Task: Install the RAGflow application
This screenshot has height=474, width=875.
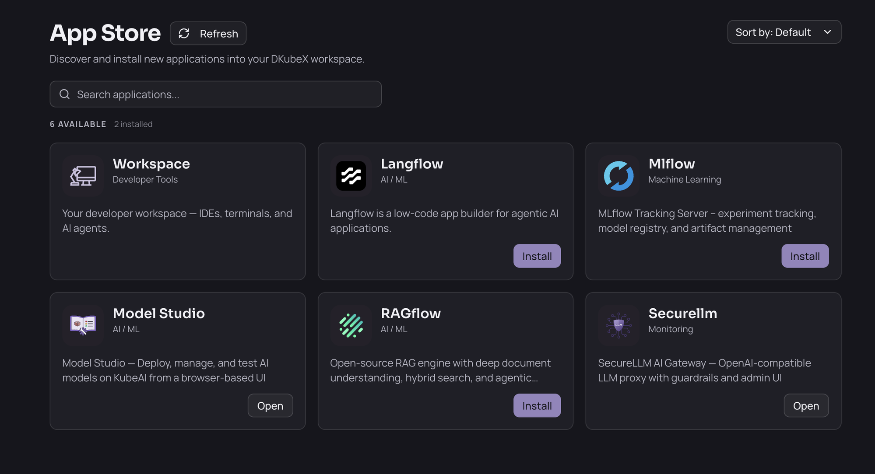Action: click(537, 405)
